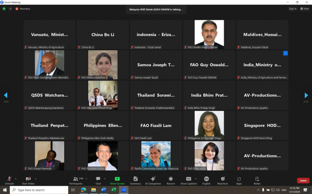Click the Windows taskbar search box
This screenshot has width=312, height=194.
(39, 190)
